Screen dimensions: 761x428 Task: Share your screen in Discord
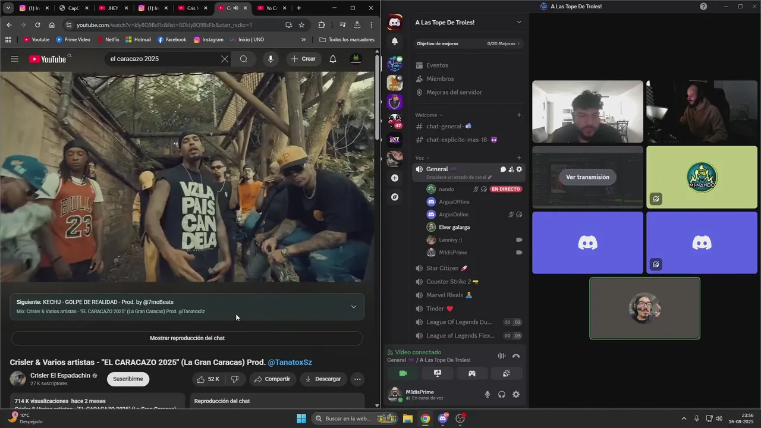[438, 373]
